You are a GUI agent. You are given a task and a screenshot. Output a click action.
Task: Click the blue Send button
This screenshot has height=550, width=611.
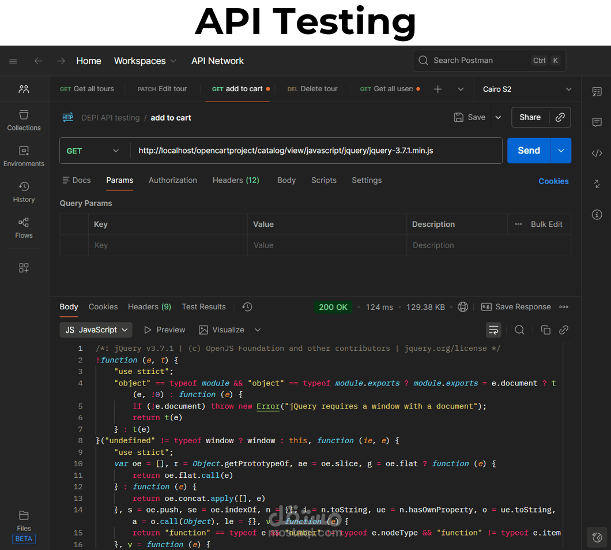click(529, 151)
